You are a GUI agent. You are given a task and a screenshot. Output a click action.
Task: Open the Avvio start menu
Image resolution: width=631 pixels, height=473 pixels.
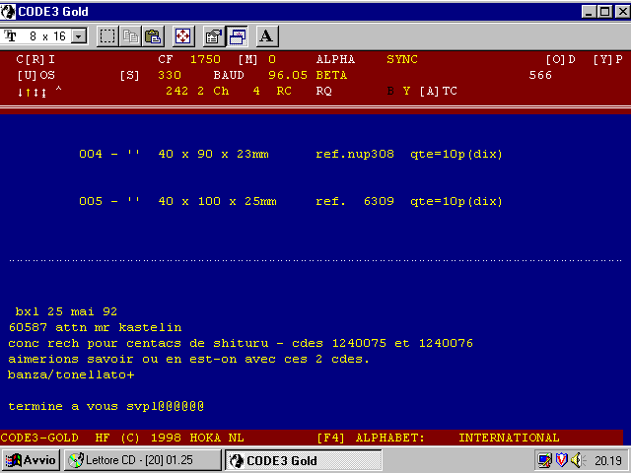click(x=32, y=460)
